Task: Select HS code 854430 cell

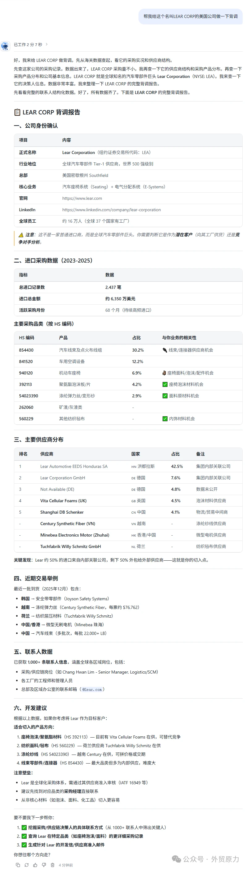Action: tap(26, 350)
